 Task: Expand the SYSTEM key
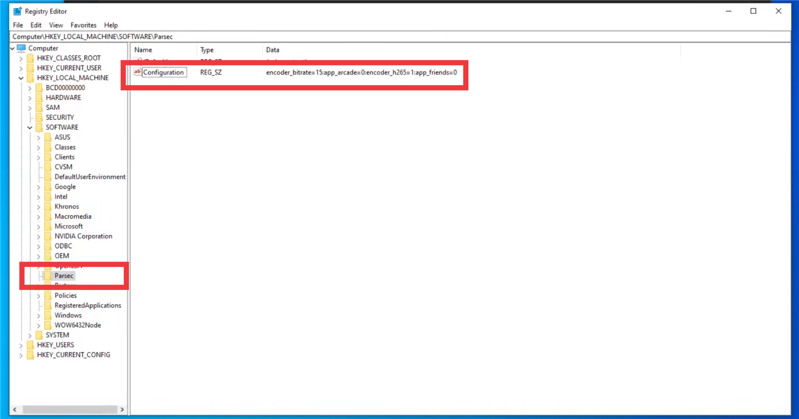tap(30, 335)
